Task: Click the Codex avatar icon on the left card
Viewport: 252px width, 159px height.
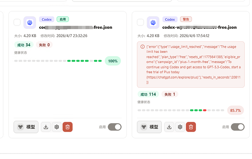Action: pyautogui.click(x=30, y=23)
